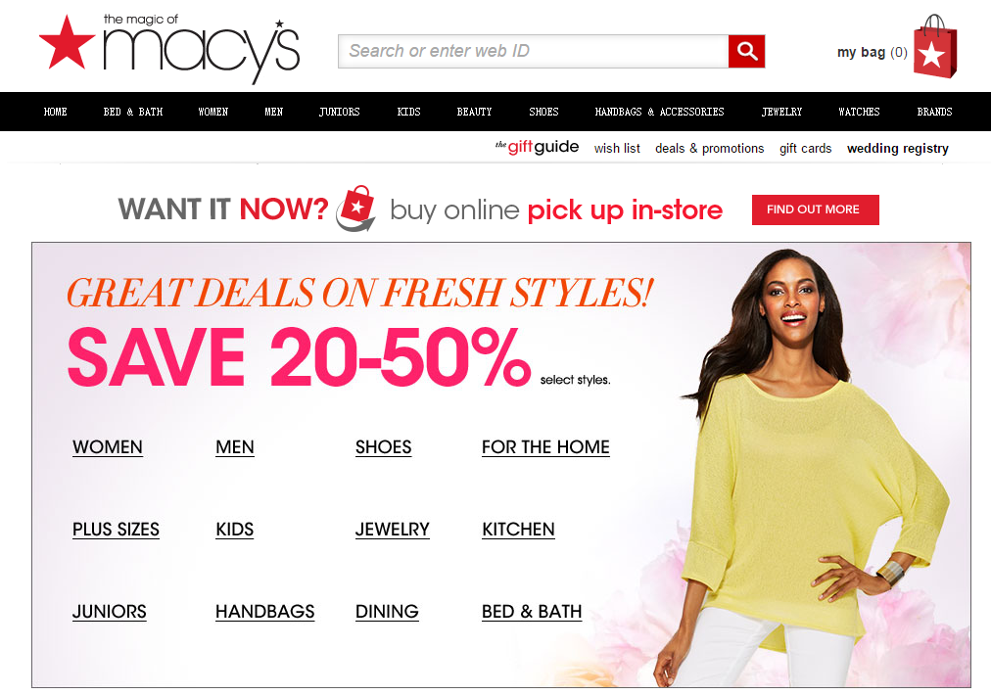Select Handbags & Accessories in the nav bar
Image resolution: width=991 pixels, height=695 pixels.
[x=659, y=112]
